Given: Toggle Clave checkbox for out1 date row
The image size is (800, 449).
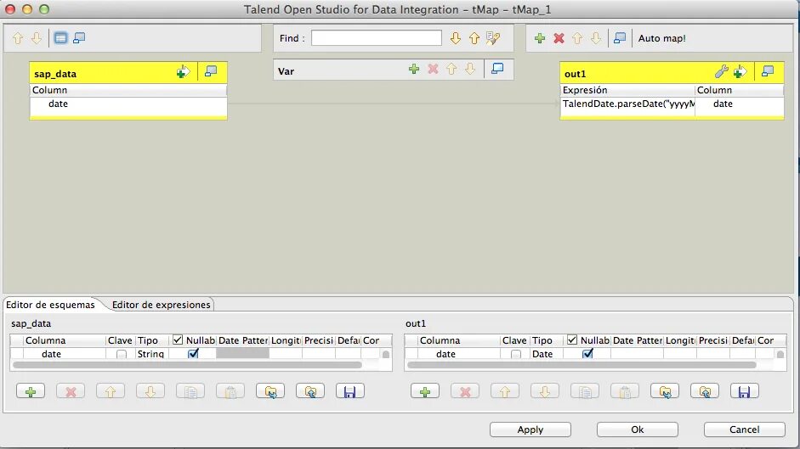Looking at the screenshot, I should click(x=516, y=354).
